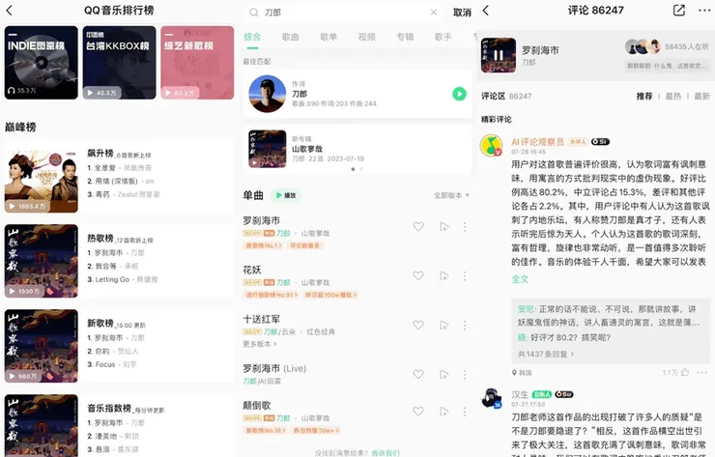The height and width of the screenshot is (457, 715).
Task: Switch to 视频 search tab
Action: 366,37
